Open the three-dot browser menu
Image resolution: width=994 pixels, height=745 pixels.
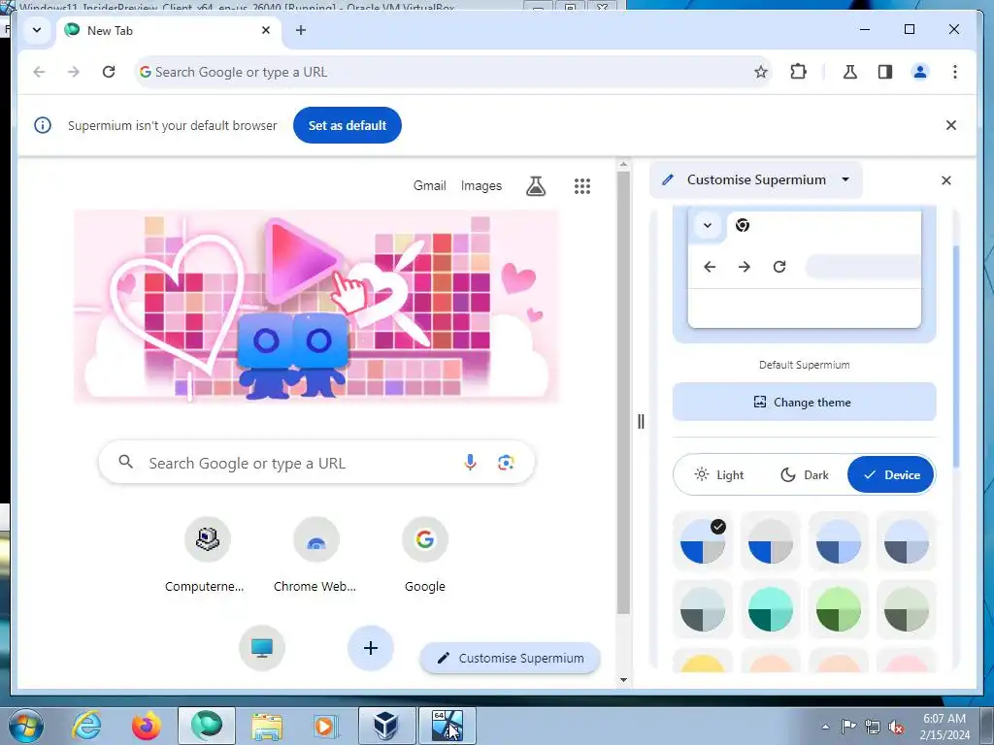(955, 72)
